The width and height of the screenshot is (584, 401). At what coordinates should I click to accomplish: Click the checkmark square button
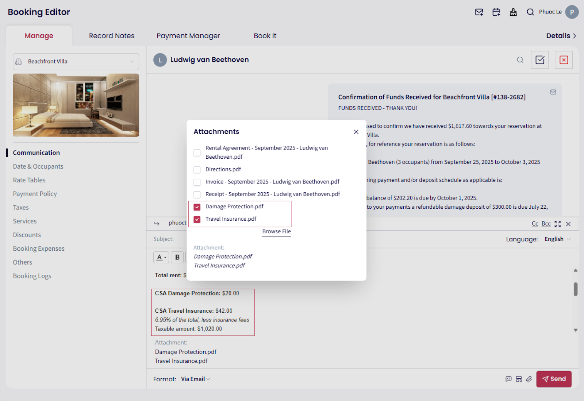click(540, 60)
